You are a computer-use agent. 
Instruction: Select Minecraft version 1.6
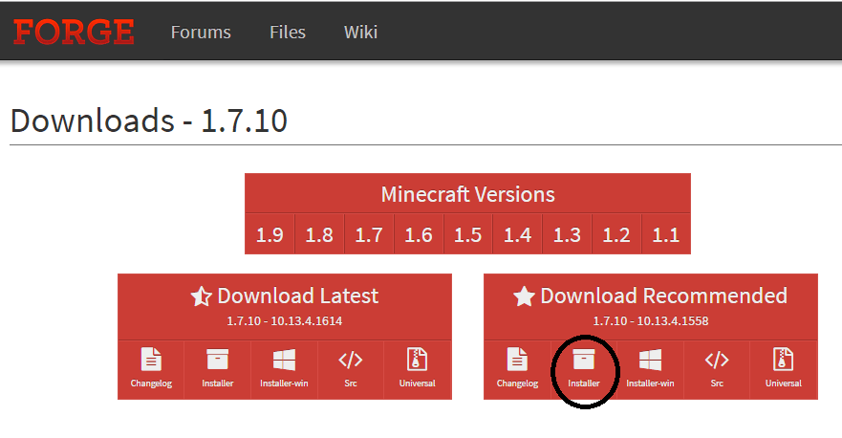point(419,234)
